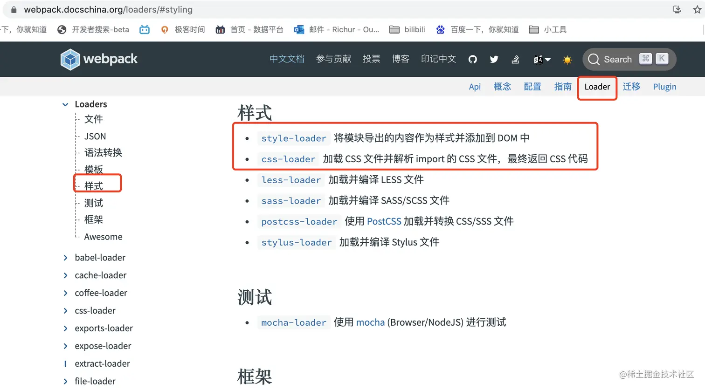This screenshot has width=705, height=390.
Task: Open the 开发者搜索-beta bookmark
Action: 93,29
